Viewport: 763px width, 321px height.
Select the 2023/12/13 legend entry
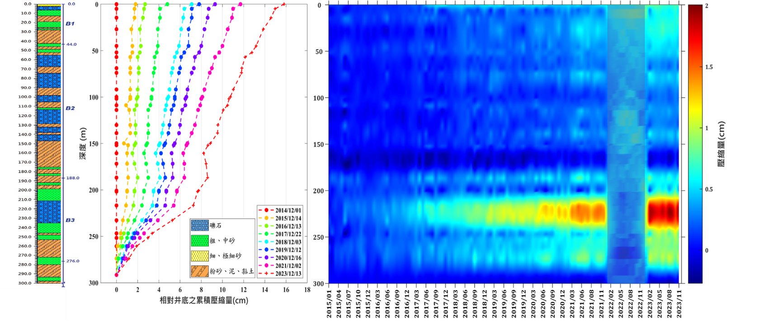tap(288, 274)
